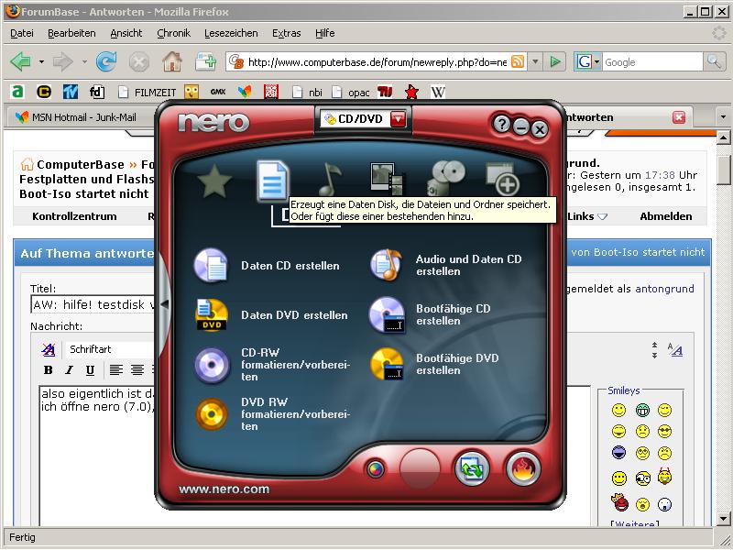Viewport: 733px width, 550px height.
Task: Click the URL address field
Action: (x=377, y=61)
